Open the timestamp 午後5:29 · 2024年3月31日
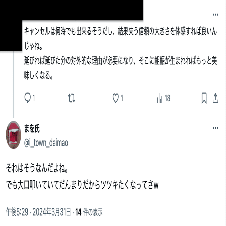 [39, 212]
